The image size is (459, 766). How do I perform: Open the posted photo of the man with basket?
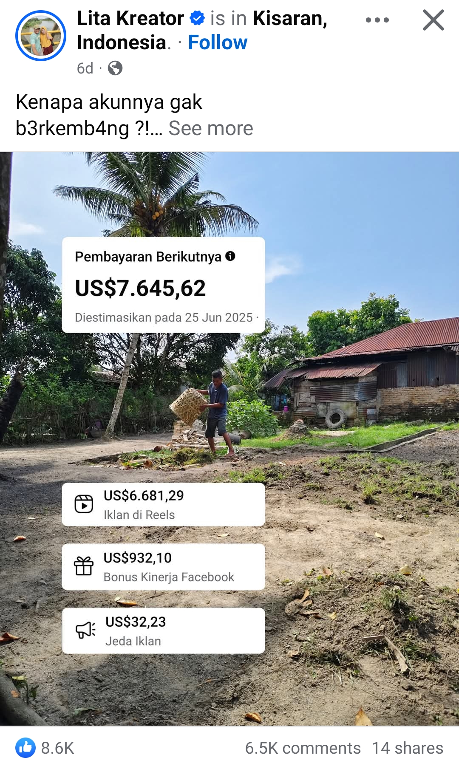[x=229, y=438]
